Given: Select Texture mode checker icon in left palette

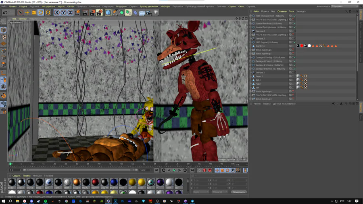Looking at the screenshot, I should (x=4, y=37).
